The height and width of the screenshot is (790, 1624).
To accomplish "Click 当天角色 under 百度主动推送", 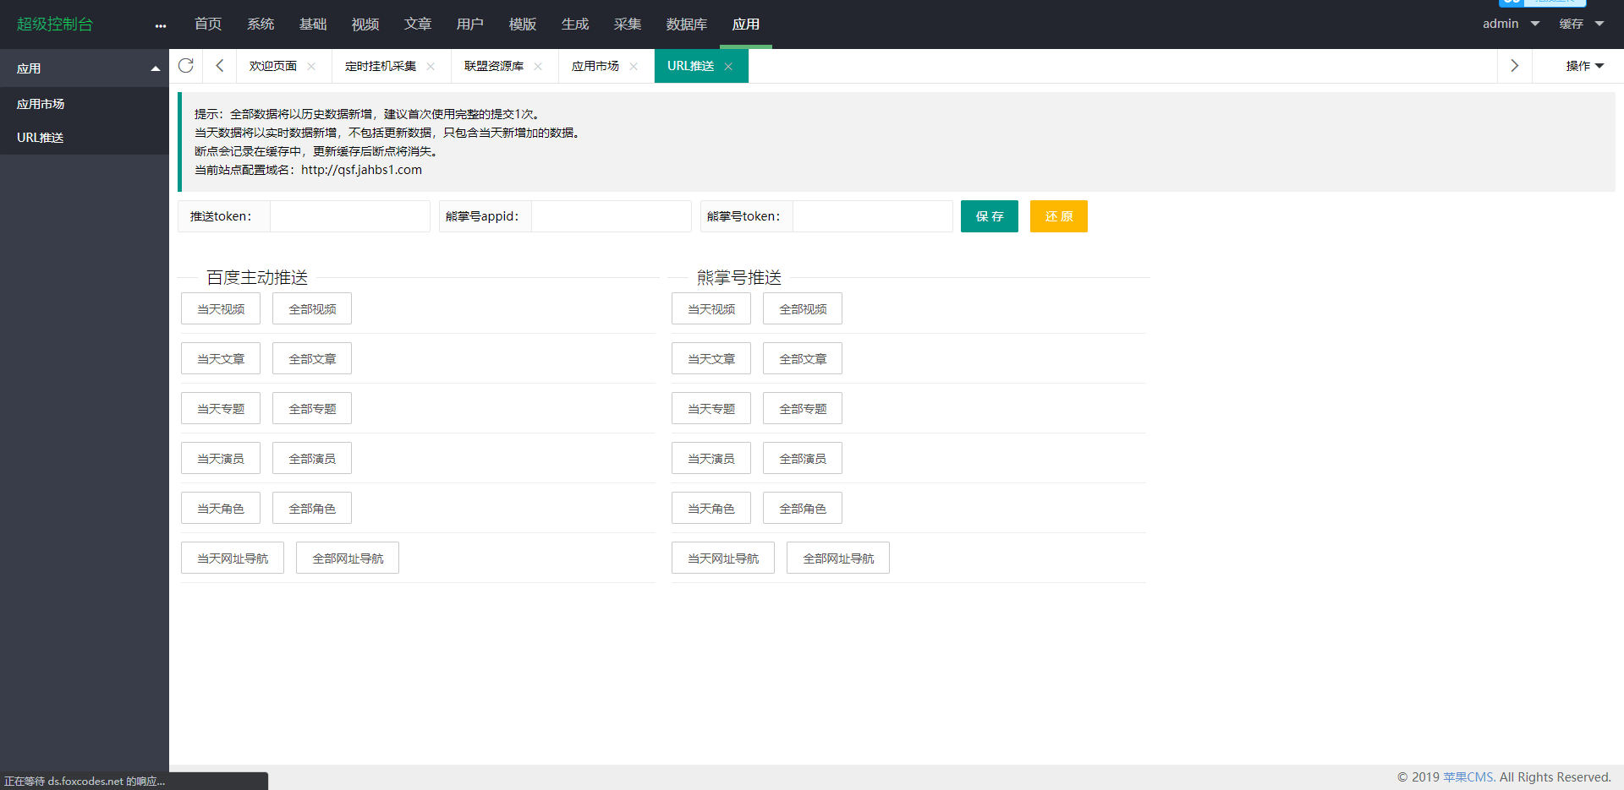I will 221,508.
